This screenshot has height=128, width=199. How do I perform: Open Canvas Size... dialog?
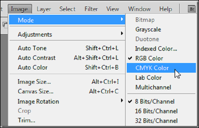(67, 91)
